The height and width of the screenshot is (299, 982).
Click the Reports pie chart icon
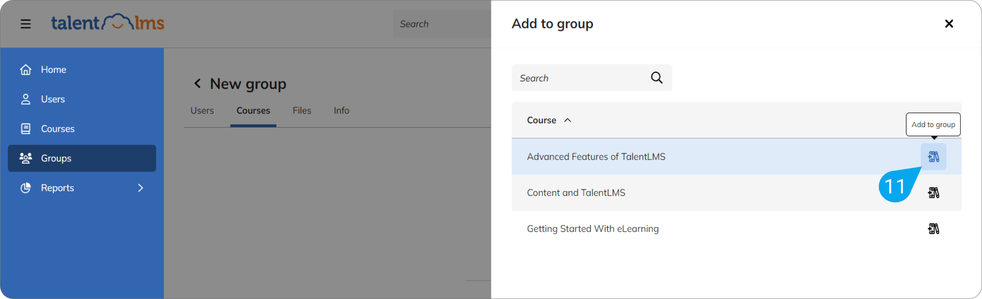26,188
